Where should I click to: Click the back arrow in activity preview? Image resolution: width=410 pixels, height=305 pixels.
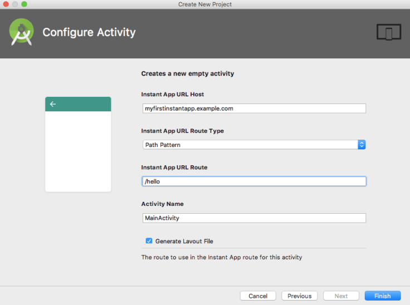coord(53,104)
